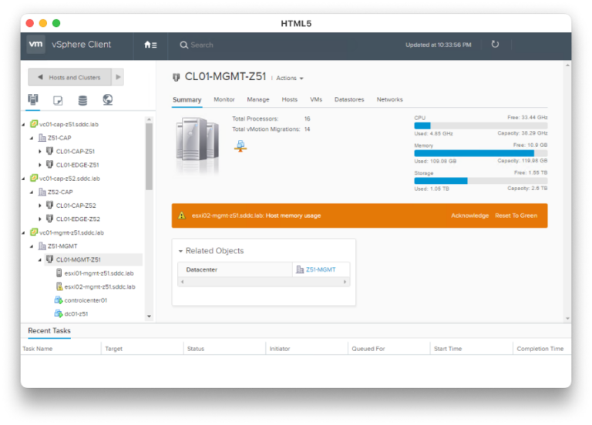Viewport: 592px width, 425px height.
Task: Switch to the Summary tab
Action: [187, 99]
